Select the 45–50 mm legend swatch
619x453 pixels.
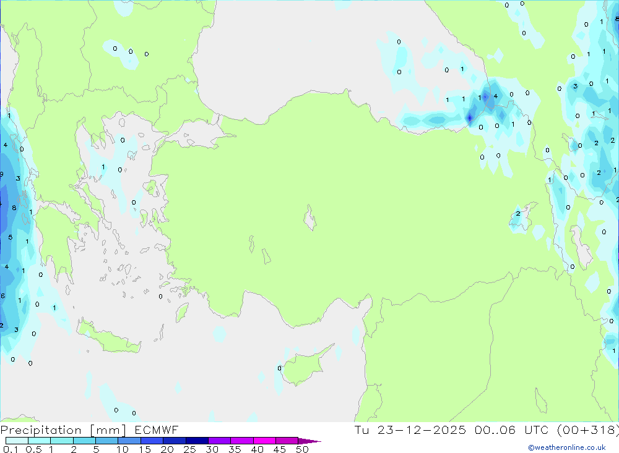287,441
